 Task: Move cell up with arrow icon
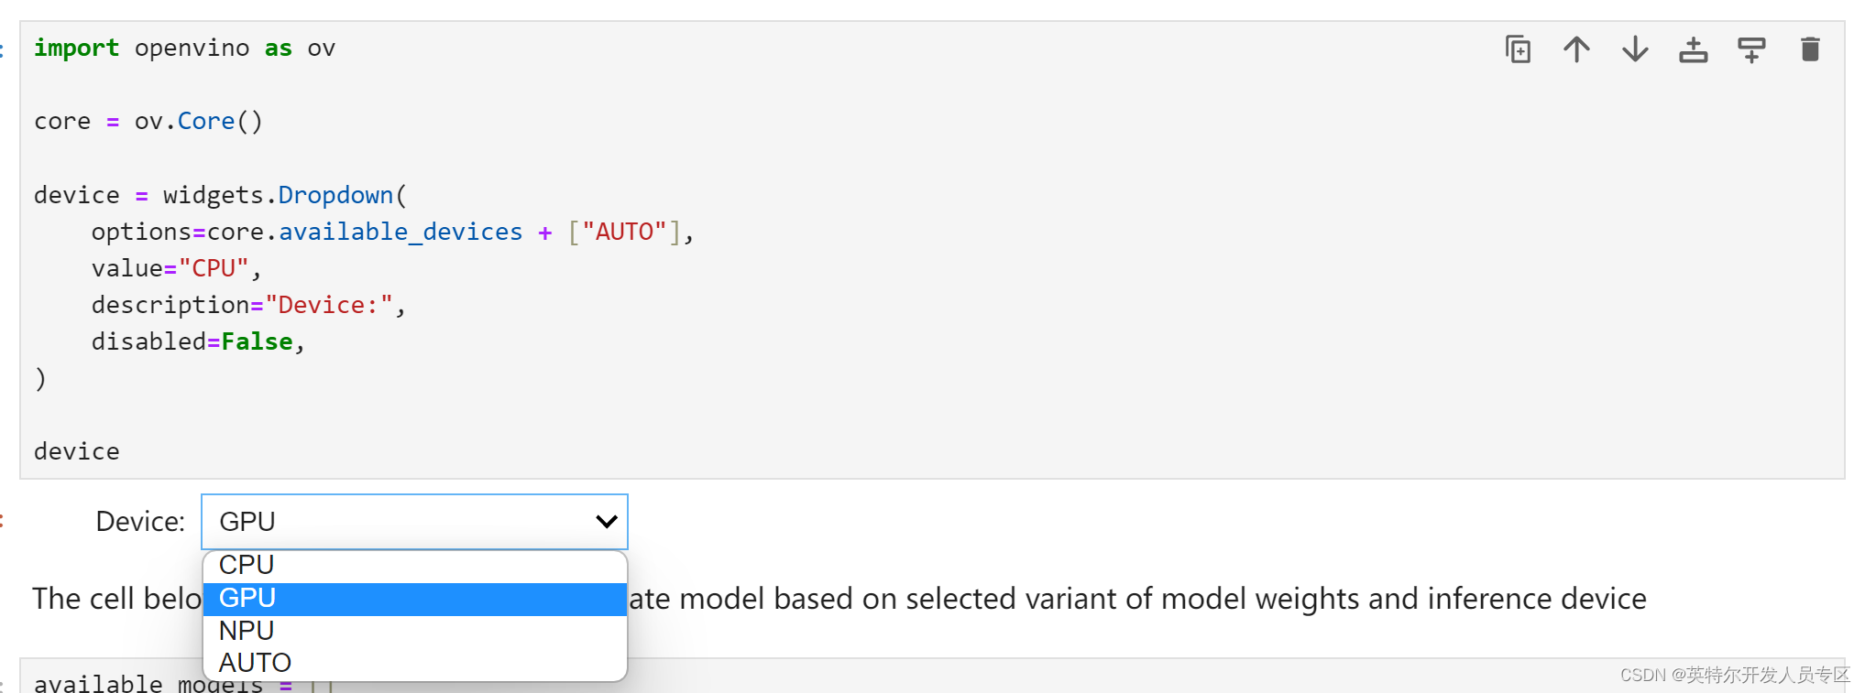click(x=1576, y=49)
